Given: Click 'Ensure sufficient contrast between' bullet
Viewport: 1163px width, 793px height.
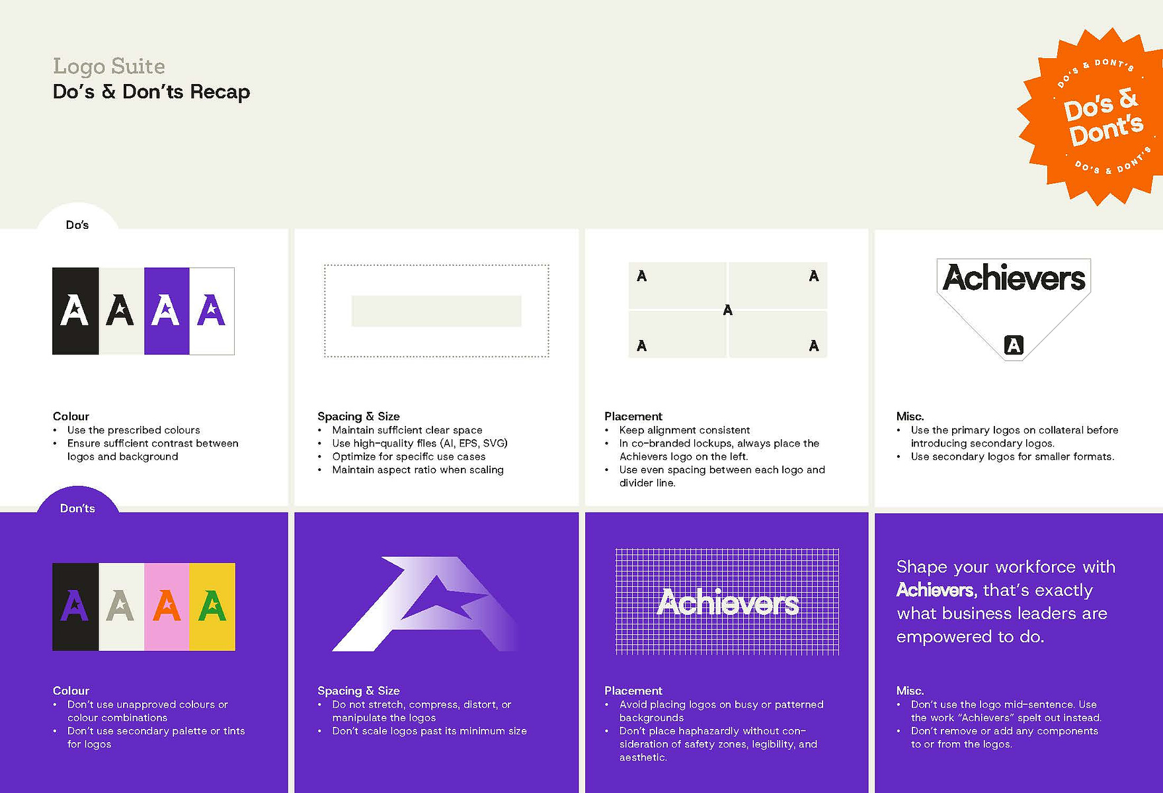Looking at the screenshot, I should (x=153, y=450).
